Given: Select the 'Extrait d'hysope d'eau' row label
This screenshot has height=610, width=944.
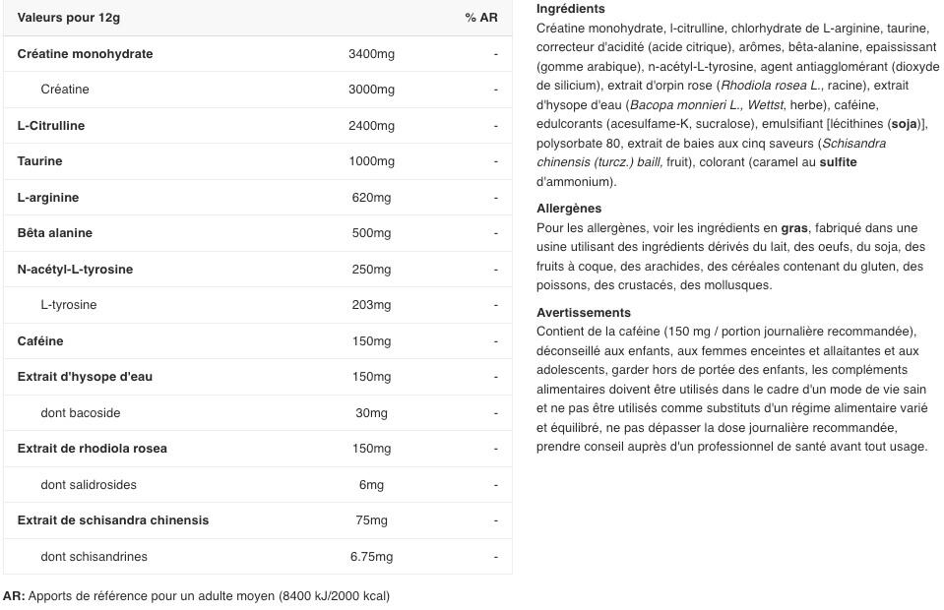Looking at the screenshot, I should click(x=85, y=377).
